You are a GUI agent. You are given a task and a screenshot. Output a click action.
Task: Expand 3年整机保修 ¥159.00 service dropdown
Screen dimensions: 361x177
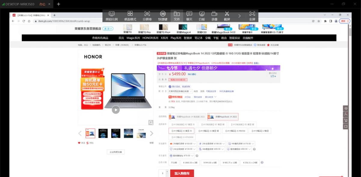(x=183, y=144)
